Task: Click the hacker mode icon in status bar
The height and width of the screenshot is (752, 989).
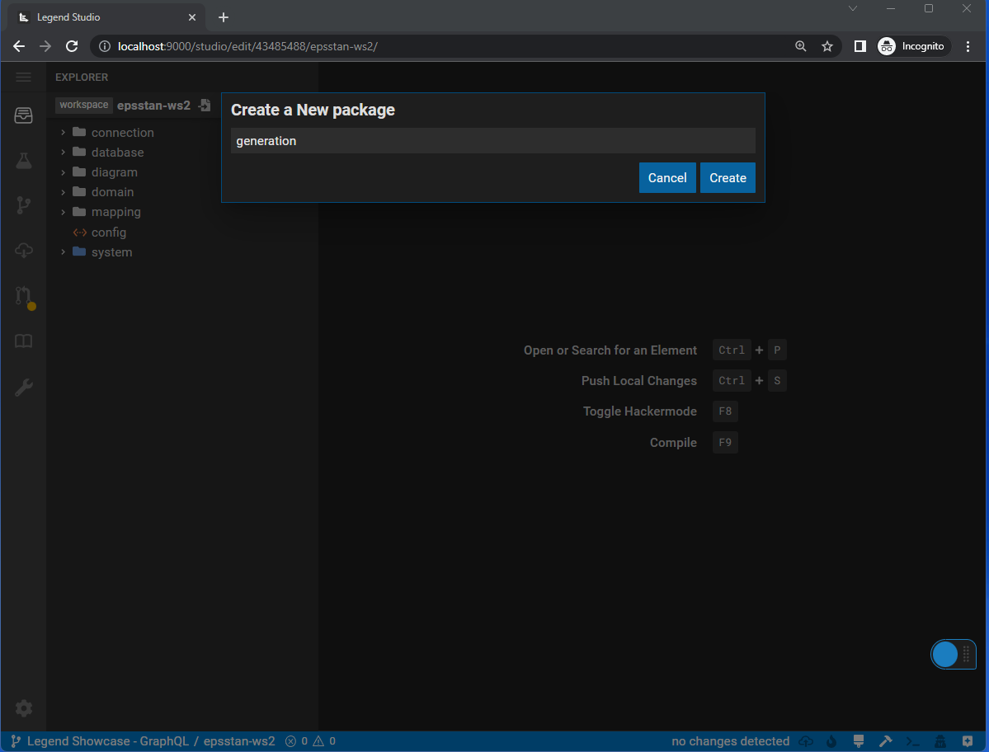Action: pyautogui.click(x=940, y=741)
